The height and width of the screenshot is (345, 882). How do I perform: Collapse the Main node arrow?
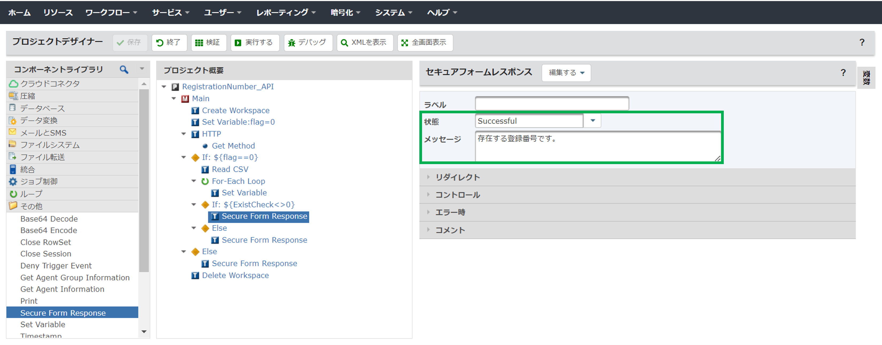click(174, 99)
